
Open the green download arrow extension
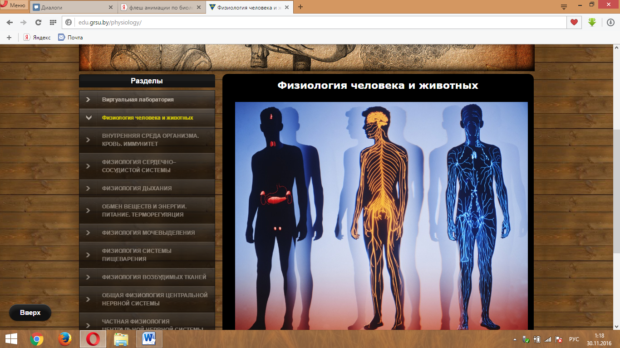(592, 22)
